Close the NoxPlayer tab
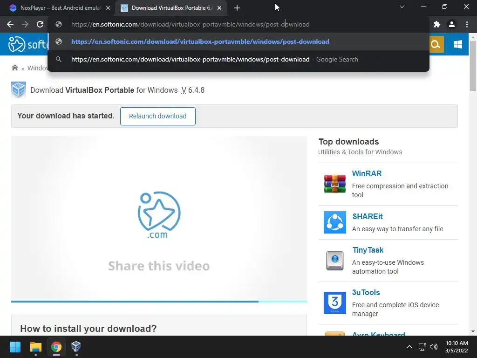477x358 pixels. [x=108, y=8]
